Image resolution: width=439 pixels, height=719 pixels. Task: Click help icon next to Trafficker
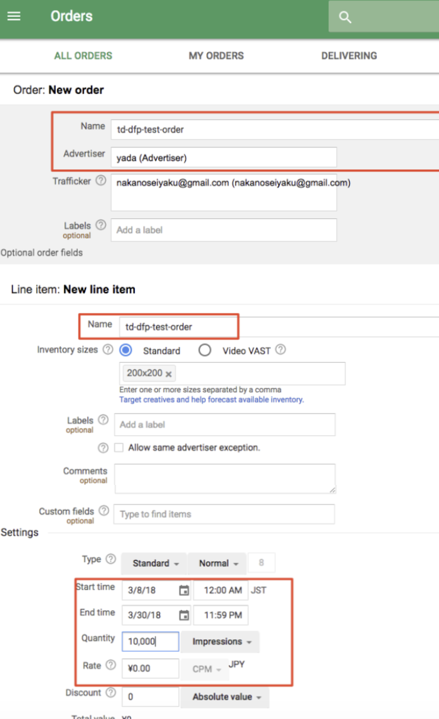[x=101, y=181]
